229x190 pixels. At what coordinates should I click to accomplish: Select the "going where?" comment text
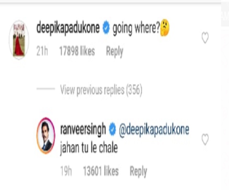click(x=136, y=28)
